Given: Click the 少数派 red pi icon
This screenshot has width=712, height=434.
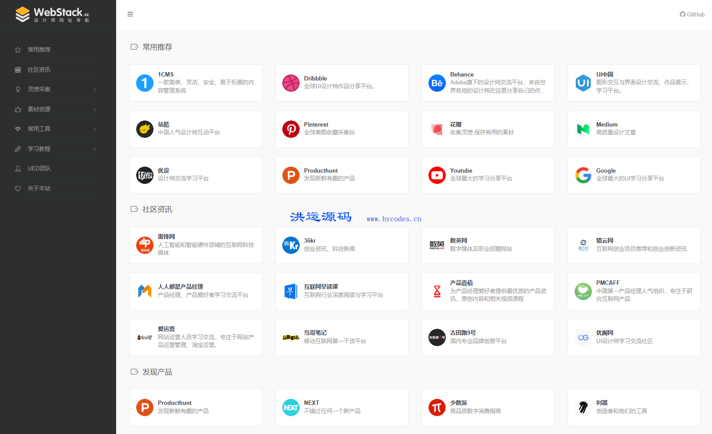Looking at the screenshot, I should coord(437,407).
